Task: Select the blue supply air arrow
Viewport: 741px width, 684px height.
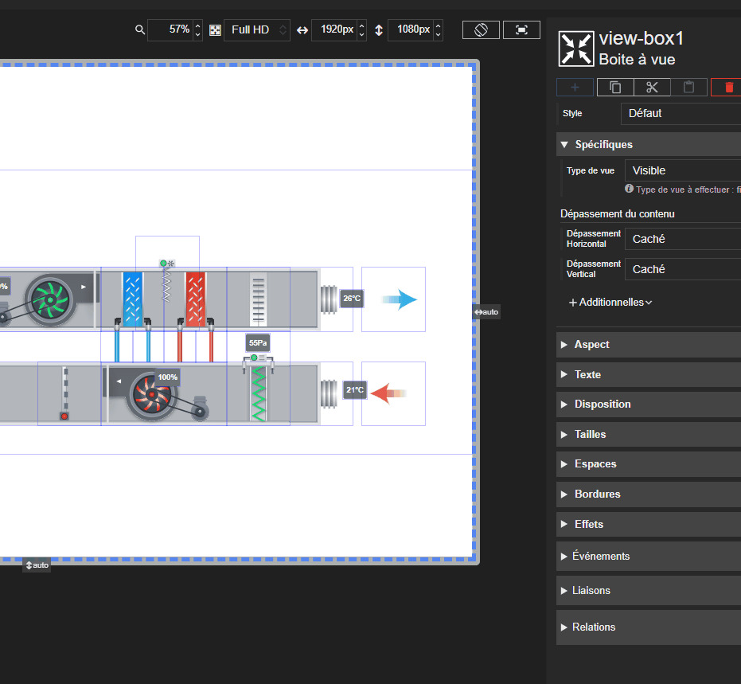Action: tap(400, 299)
